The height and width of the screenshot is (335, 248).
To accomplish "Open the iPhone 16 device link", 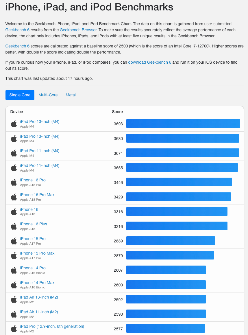I will (x=29, y=209).
